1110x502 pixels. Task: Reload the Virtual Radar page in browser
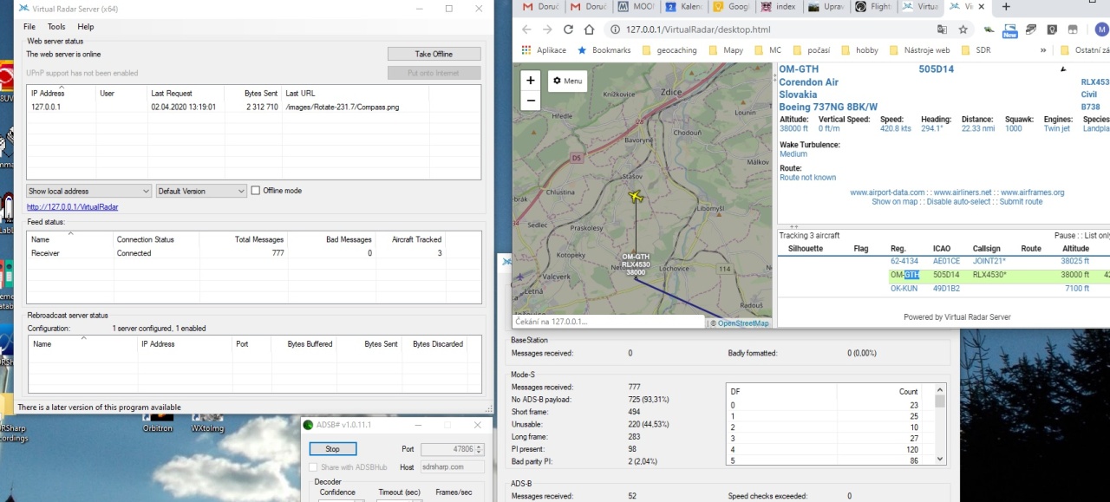pyautogui.click(x=568, y=29)
